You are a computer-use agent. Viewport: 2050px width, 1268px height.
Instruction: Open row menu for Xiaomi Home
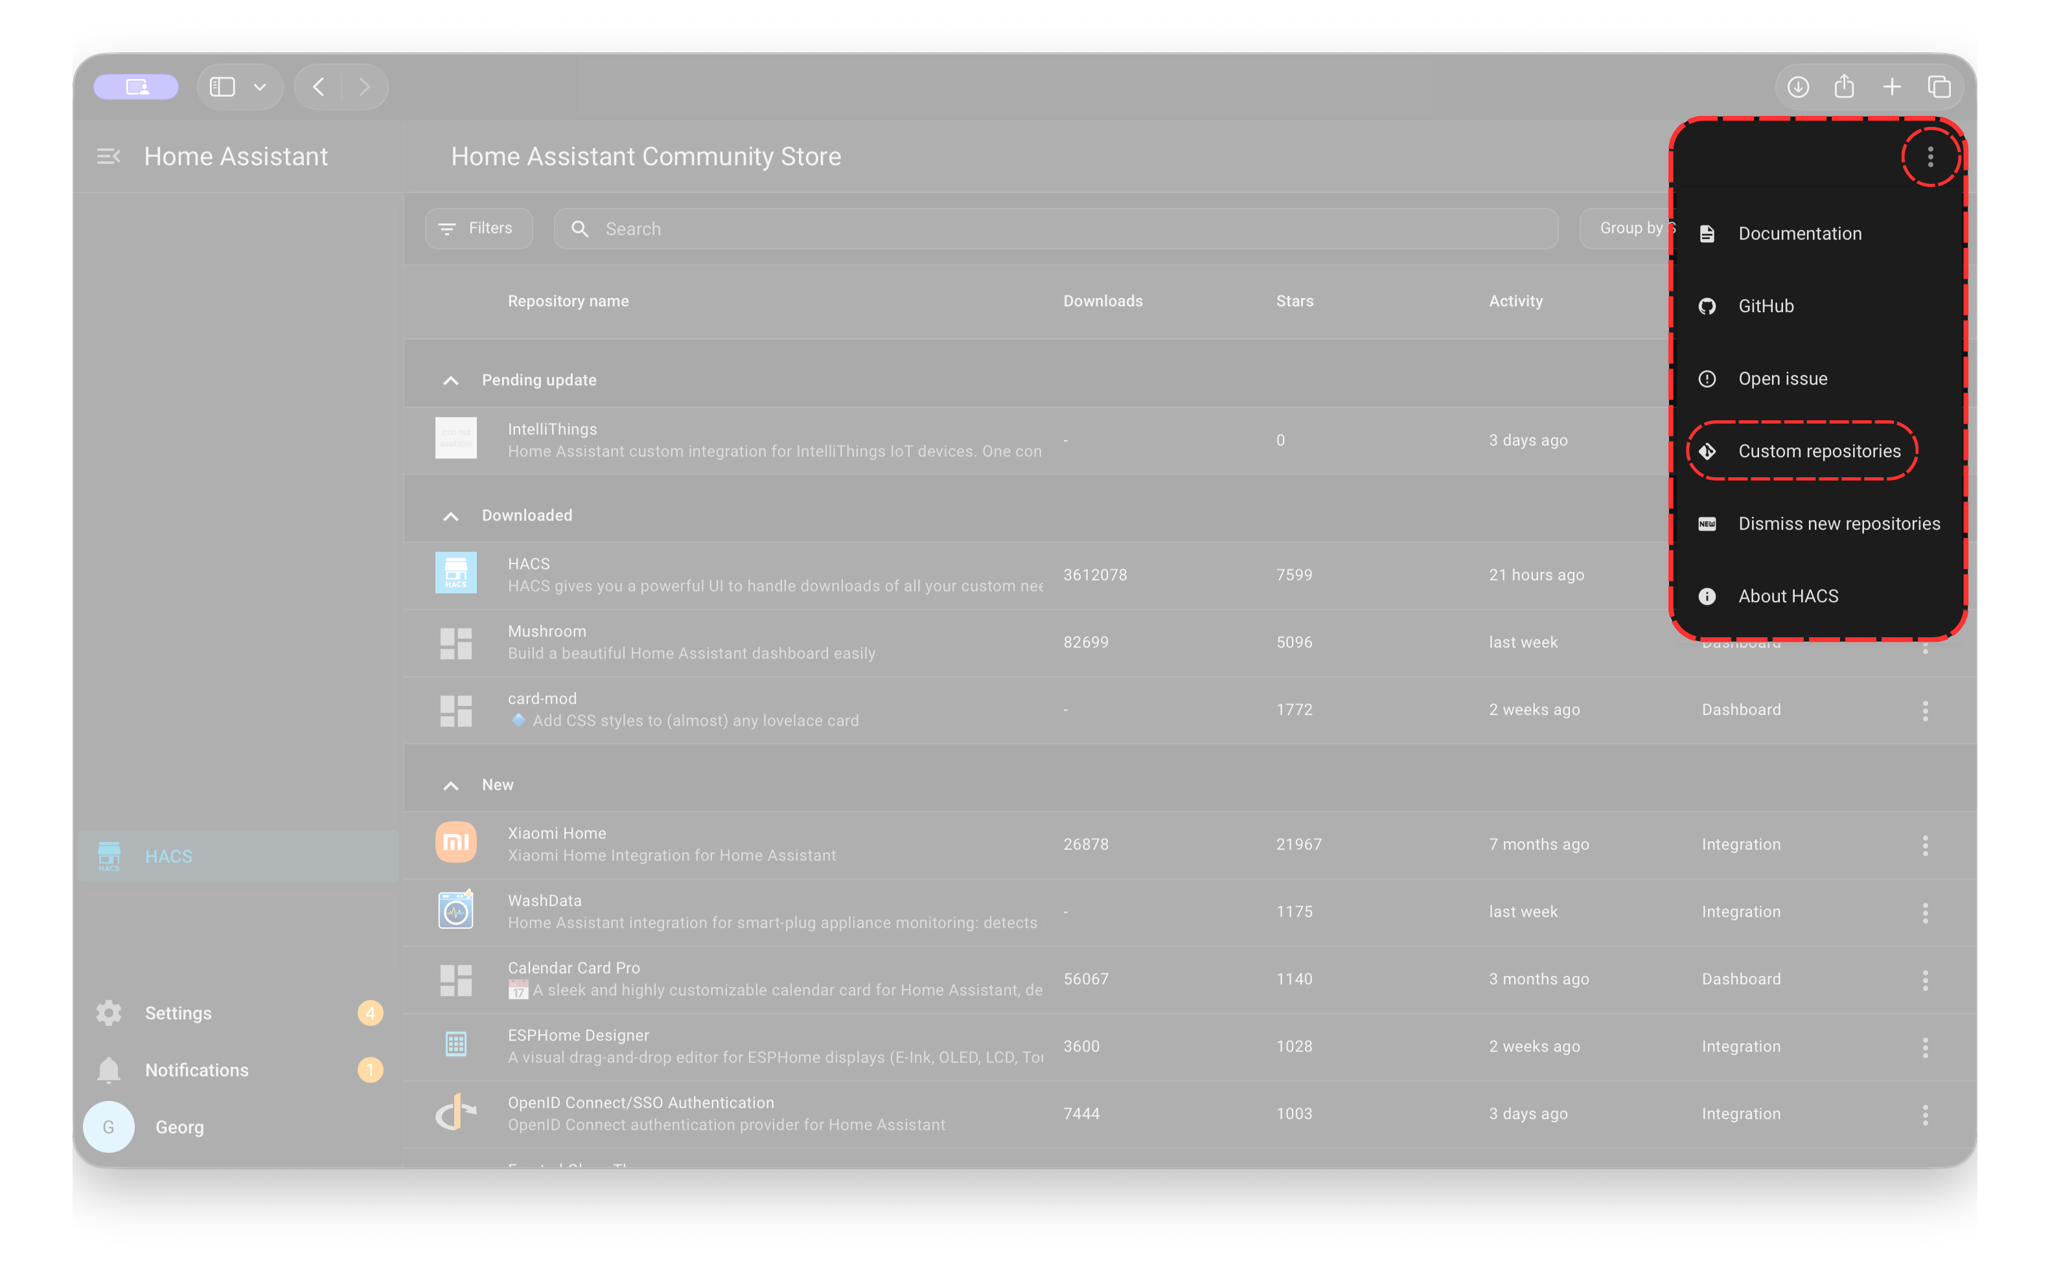coord(1925,845)
